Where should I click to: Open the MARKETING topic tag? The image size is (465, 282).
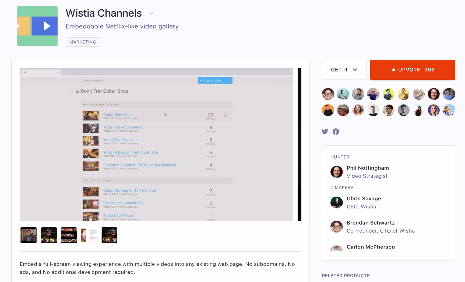coord(83,42)
